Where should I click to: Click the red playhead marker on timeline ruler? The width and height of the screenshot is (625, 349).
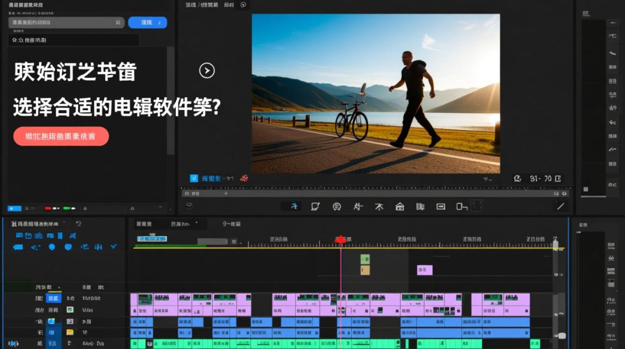coord(340,239)
